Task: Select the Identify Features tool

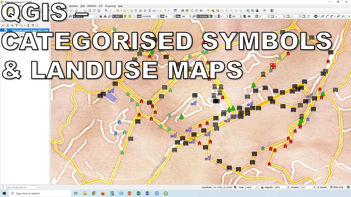Action: tap(106, 10)
